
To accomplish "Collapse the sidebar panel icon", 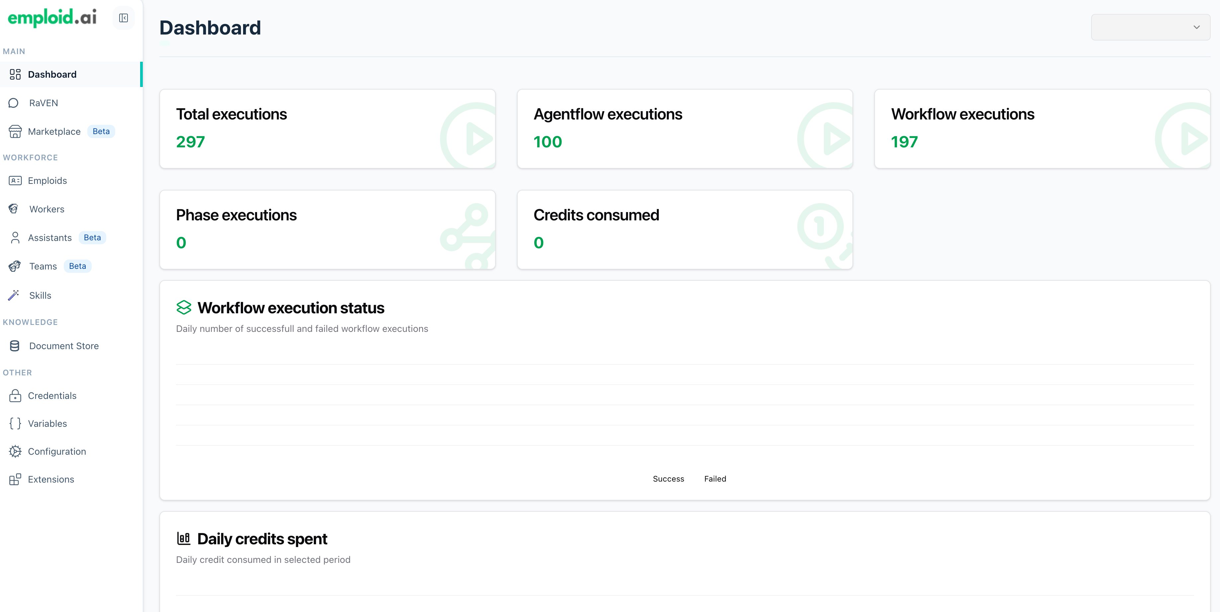I will (123, 18).
